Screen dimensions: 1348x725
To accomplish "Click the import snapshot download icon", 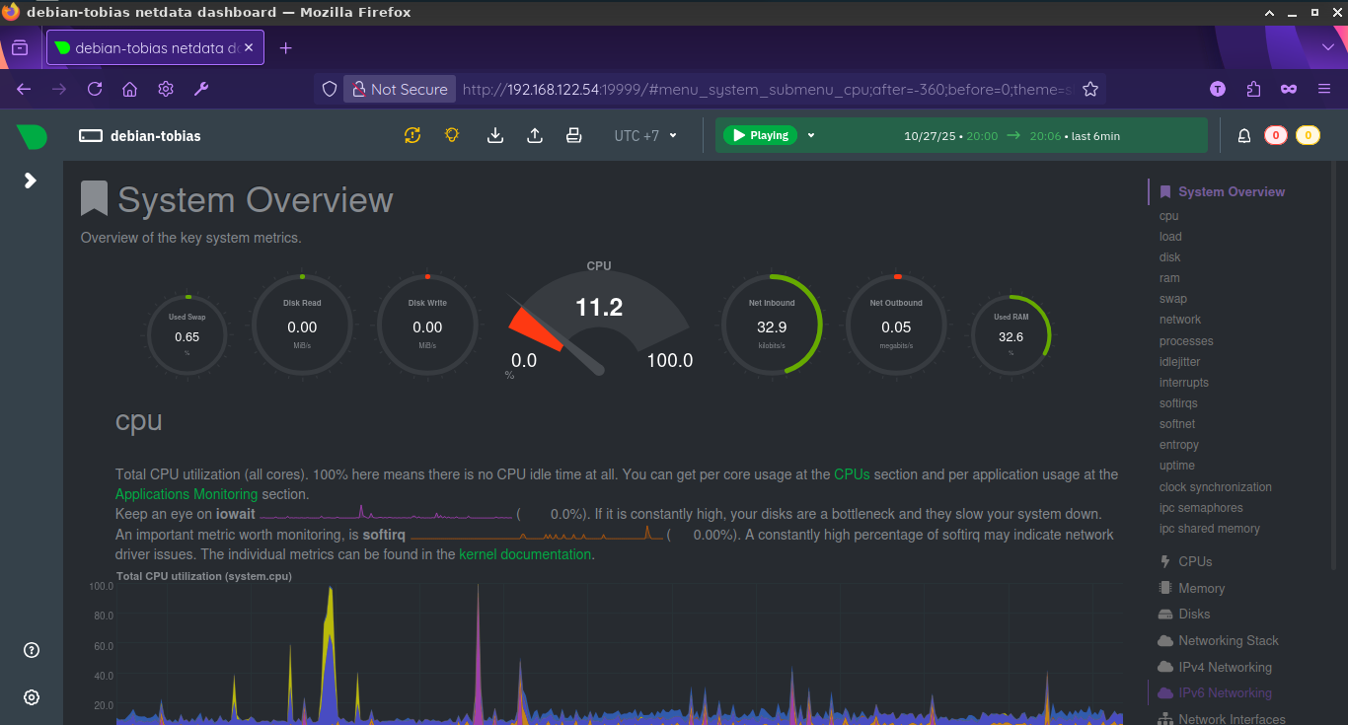I will point(495,135).
